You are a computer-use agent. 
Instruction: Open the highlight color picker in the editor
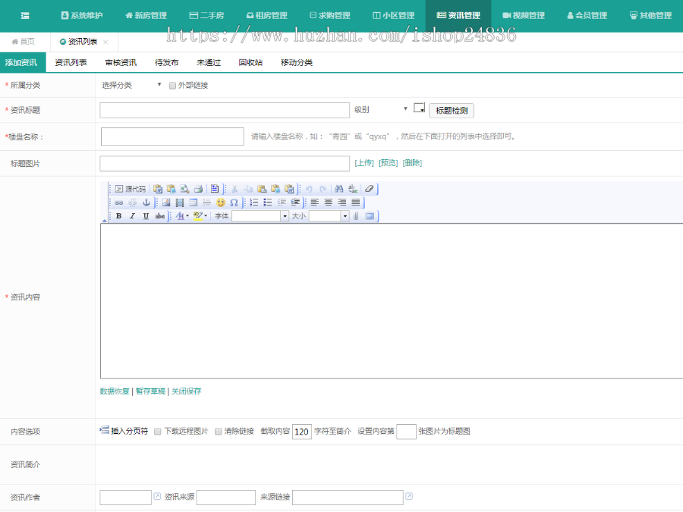[199, 215]
